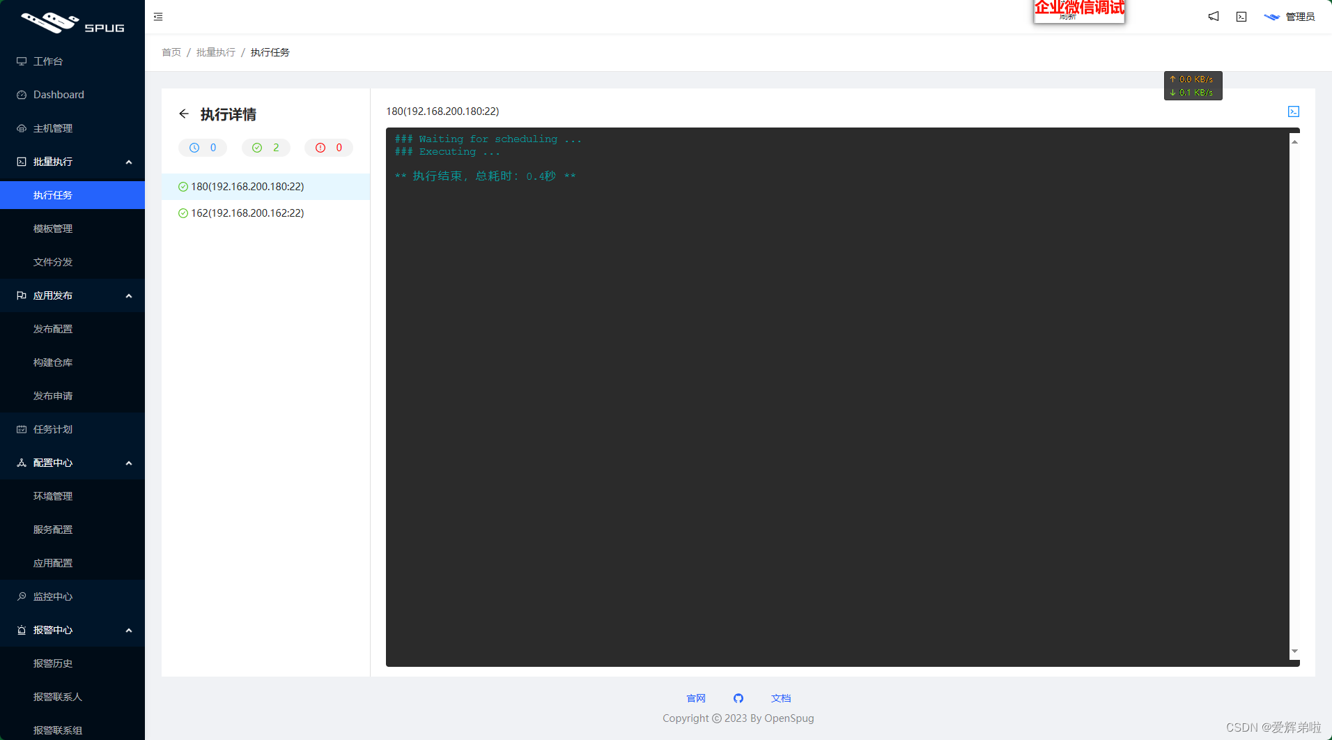
Task: Open 监控中心 menu item
Action: 72,596
